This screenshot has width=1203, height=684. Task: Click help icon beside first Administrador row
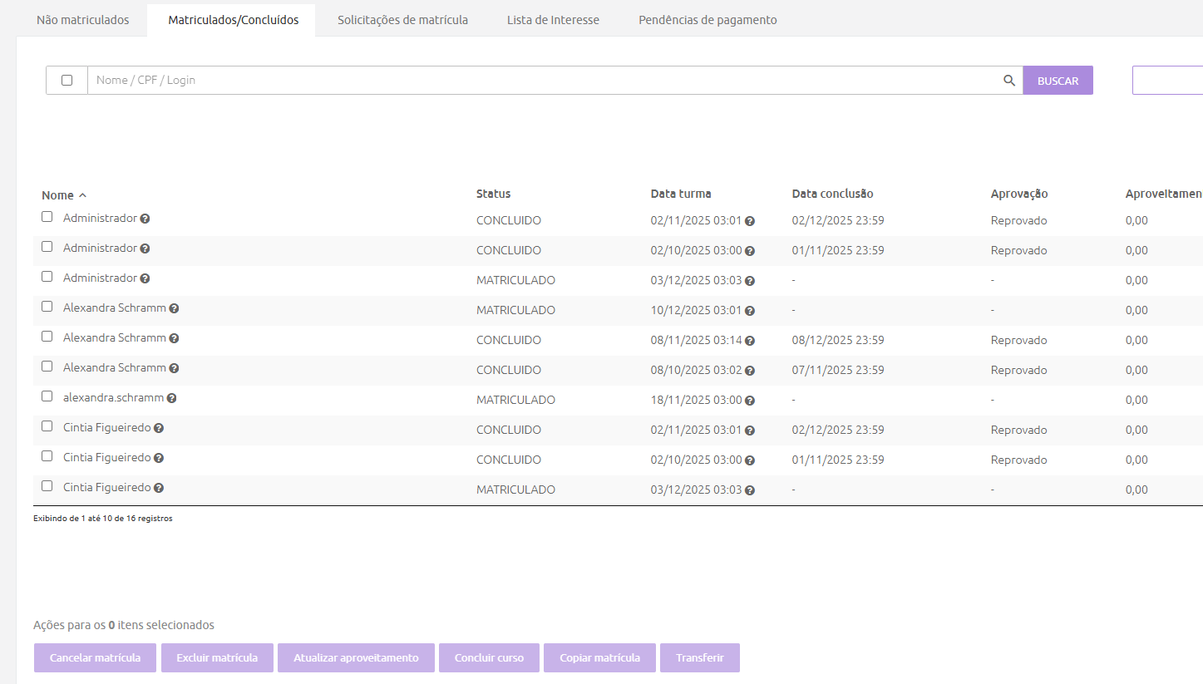[x=145, y=219]
